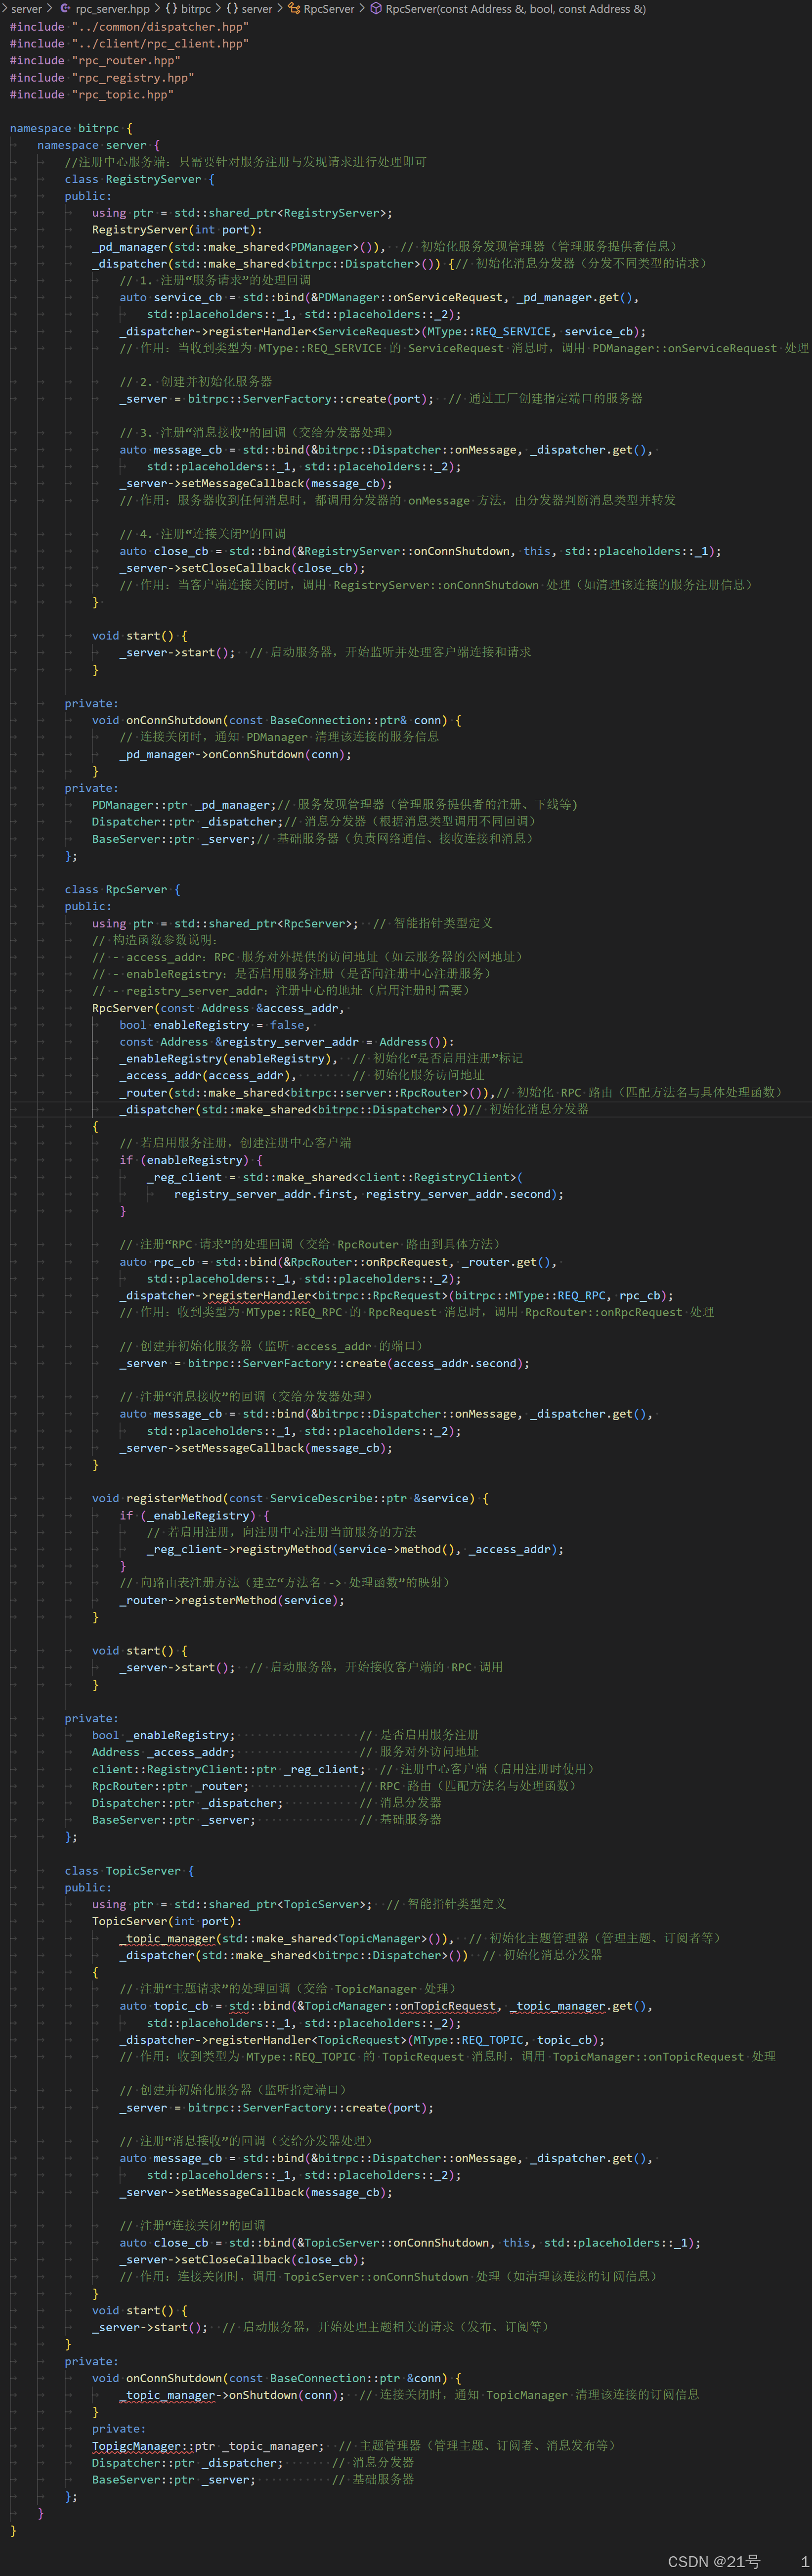Click the '_server = bitrpc::ServerFactory::create(port);' line with factory comment

[381, 399]
